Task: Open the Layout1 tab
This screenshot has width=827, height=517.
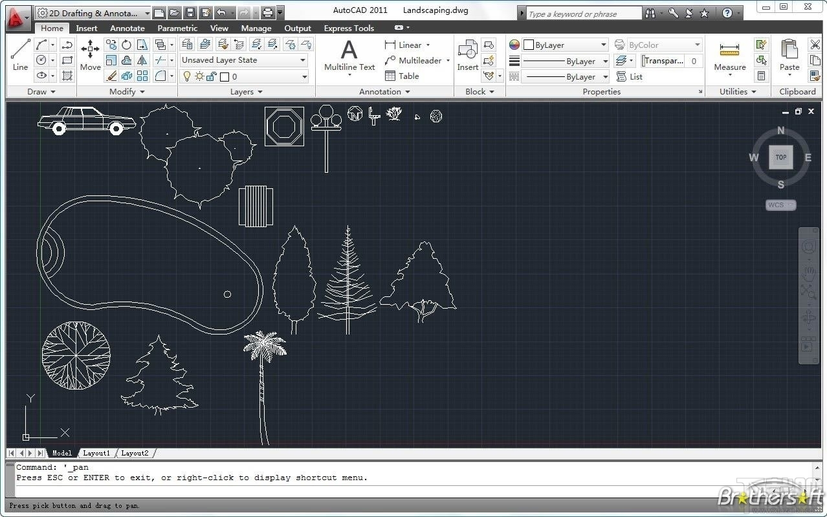Action: [96, 453]
